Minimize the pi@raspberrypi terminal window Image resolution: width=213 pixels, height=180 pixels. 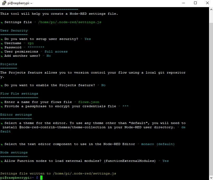[184, 3]
